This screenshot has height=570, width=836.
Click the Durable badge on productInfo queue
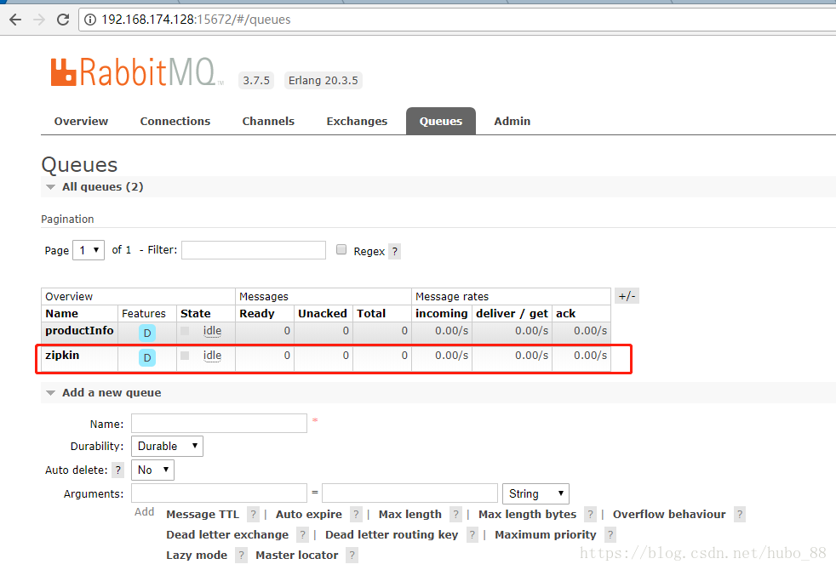pyautogui.click(x=146, y=333)
